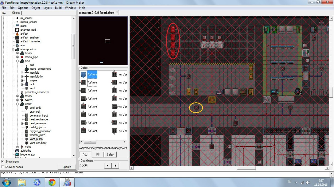Click the oxygen_generator icon
Image resolution: width=334 pixels, height=187 pixels.
click(27, 131)
